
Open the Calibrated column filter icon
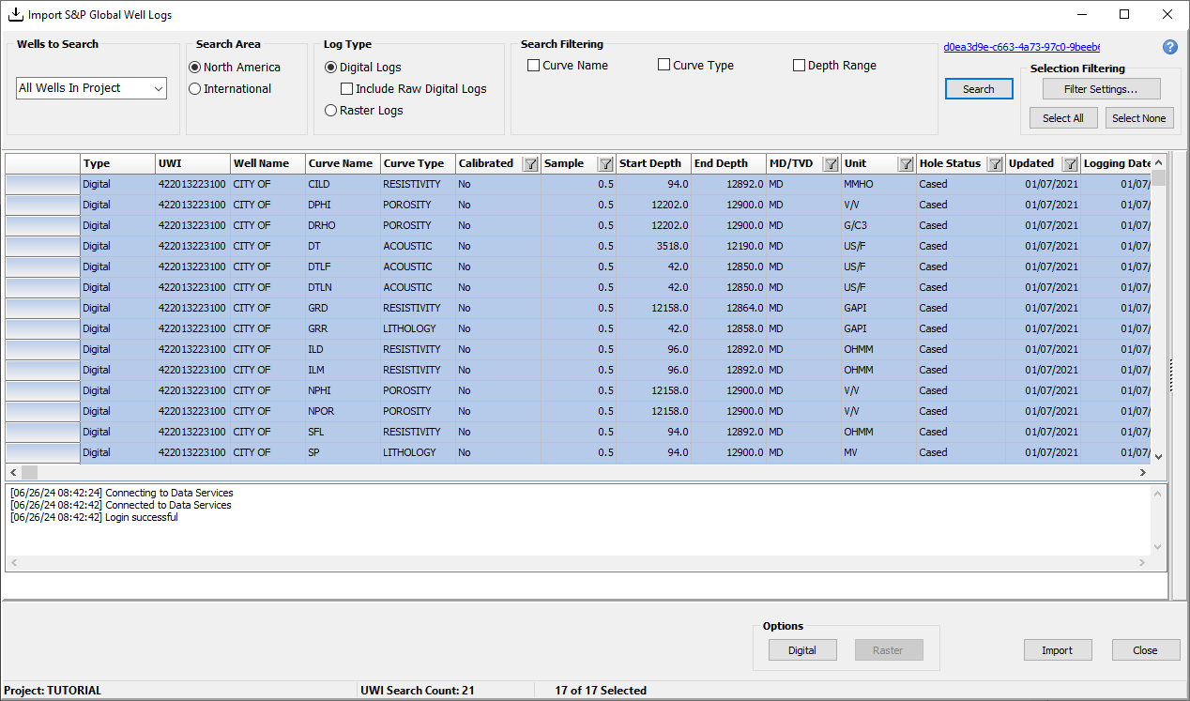click(530, 164)
